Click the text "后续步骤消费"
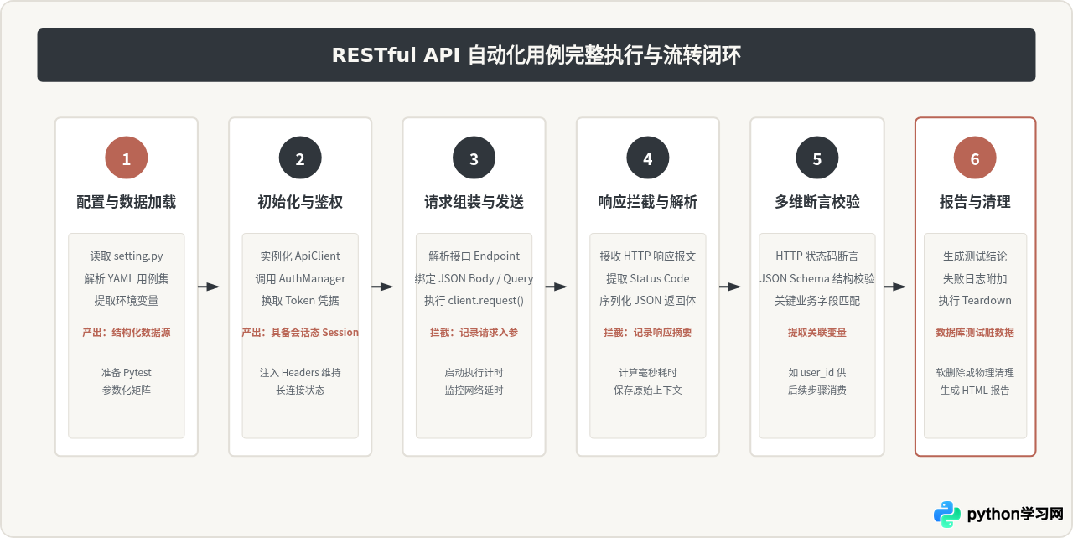 [x=817, y=391]
